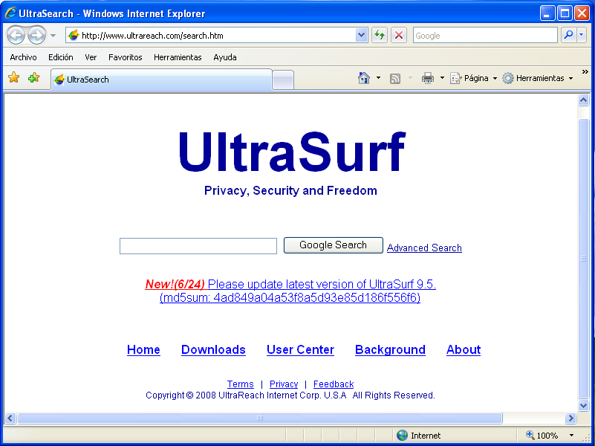The width and height of the screenshot is (595, 446).
Task: Click the vertical scrollbar thumb
Action: tap(584, 259)
